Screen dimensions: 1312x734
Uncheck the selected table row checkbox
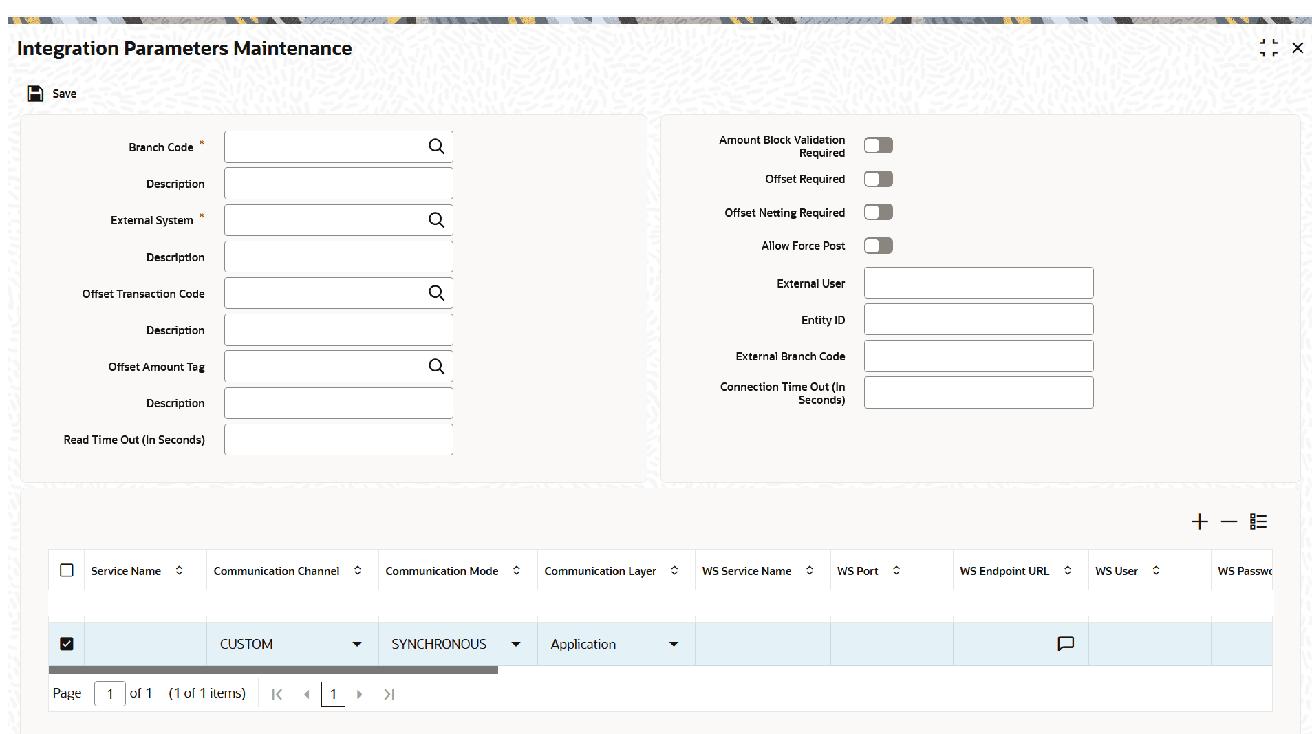[67, 644]
